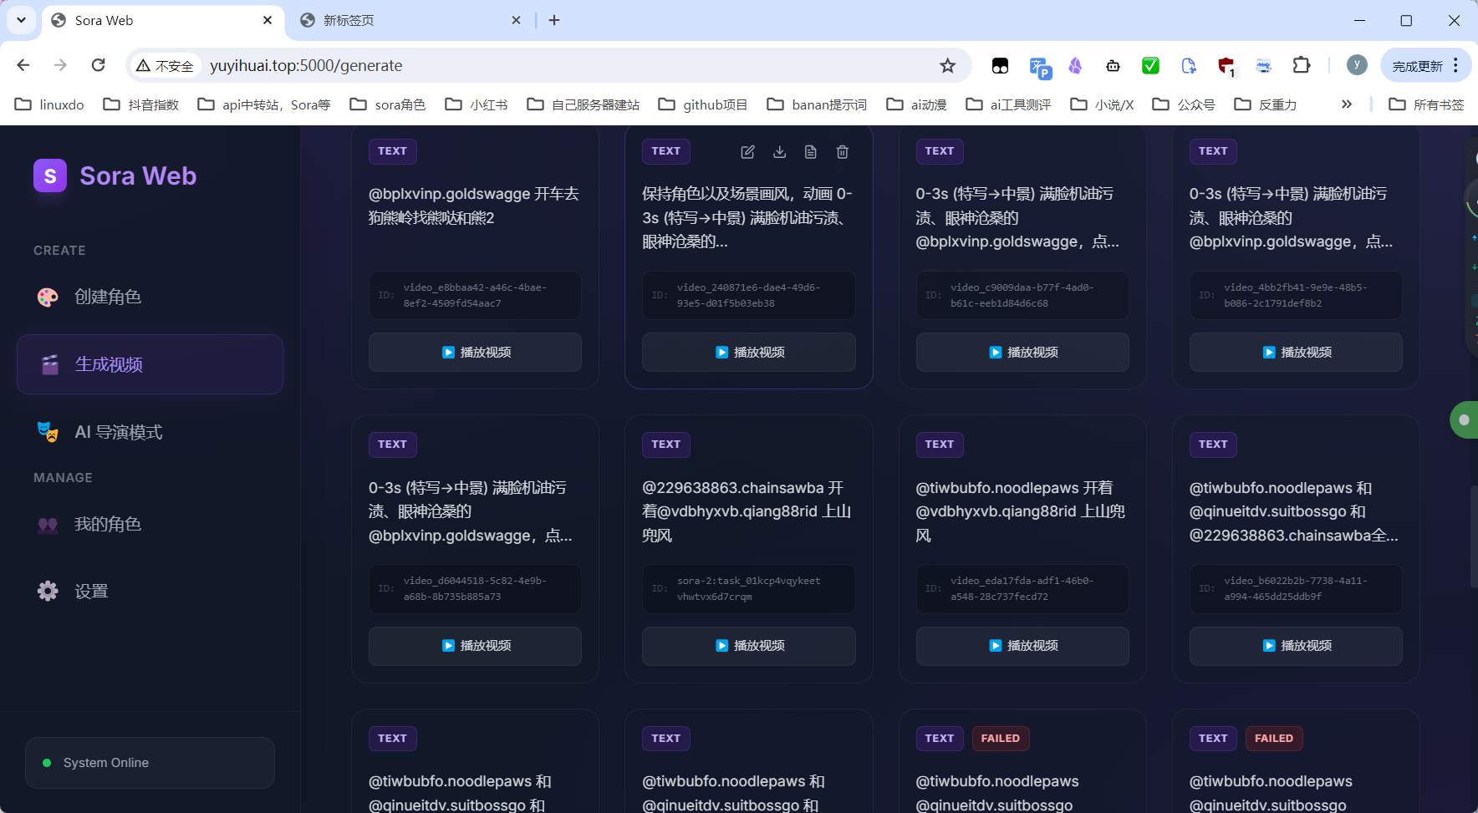Play video for video_4bb2fb41 card
Image resolution: width=1478 pixels, height=813 pixels.
point(1296,352)
